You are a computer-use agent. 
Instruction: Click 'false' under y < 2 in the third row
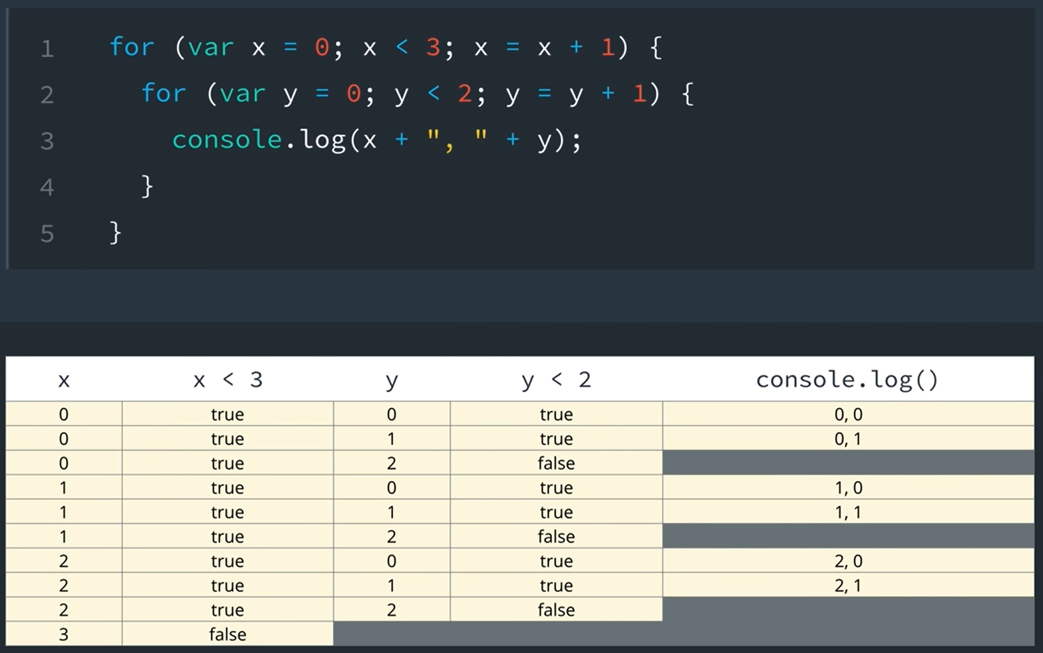pos(556,463)
